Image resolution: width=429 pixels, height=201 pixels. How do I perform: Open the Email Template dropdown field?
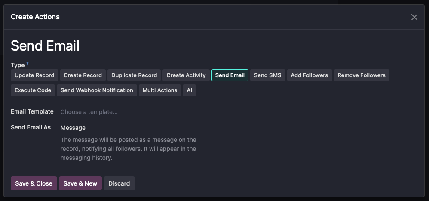coord(129,112)
